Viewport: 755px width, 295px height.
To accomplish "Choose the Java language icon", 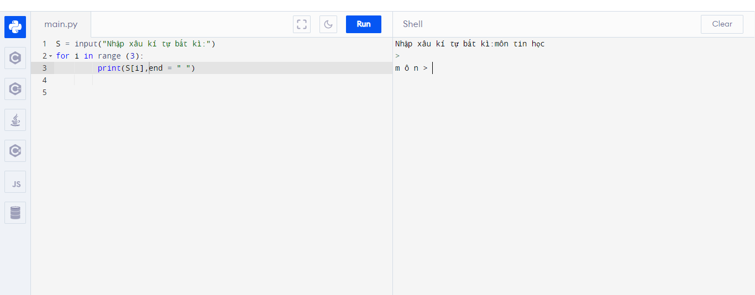I will point(15,119).
